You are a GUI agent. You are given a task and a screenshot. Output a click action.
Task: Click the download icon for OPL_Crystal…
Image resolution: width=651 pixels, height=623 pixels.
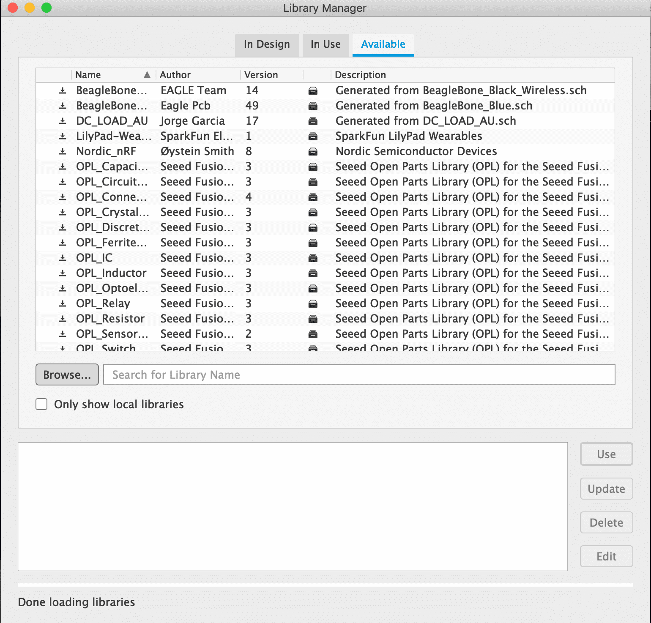coord(63,212)
